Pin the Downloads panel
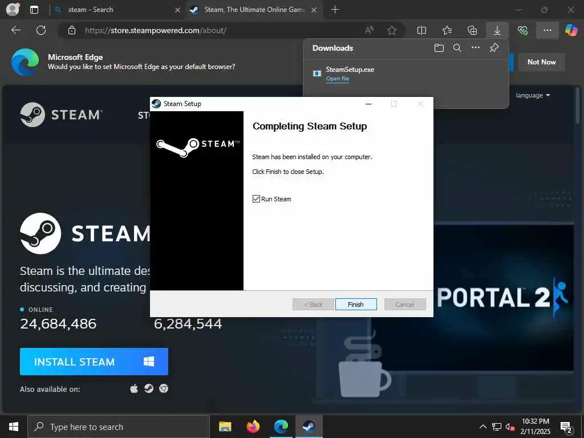Viewport: 584px width, 438px height. 494,48
